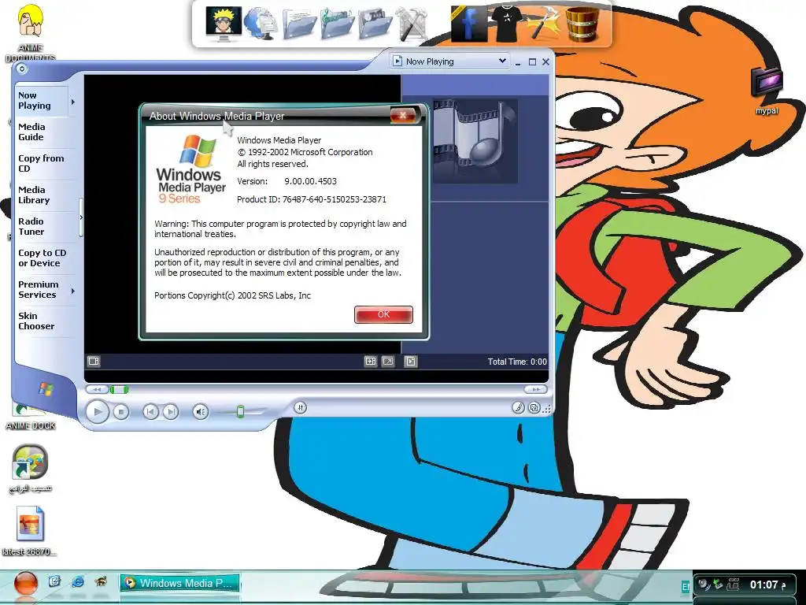The height and width of the screenshot is (605, 806).
Task: Expand the Now Playing tab arrow
Action: pyautogui.click(x=73, y=102)
